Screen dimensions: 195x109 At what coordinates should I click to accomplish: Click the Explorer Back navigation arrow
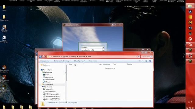[40, 57]
